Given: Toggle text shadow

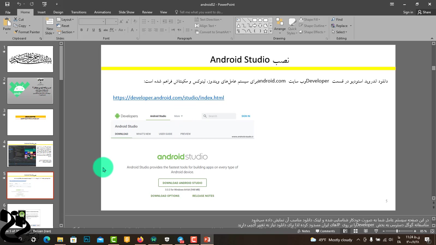Looking at the screenshot, I should [100, 30].
